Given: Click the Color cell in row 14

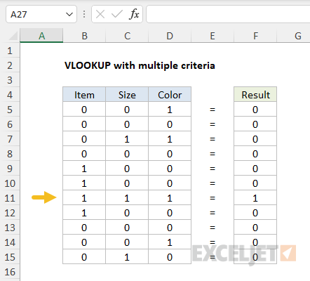Looking at the screenshot, I should (x=170, y=242).
